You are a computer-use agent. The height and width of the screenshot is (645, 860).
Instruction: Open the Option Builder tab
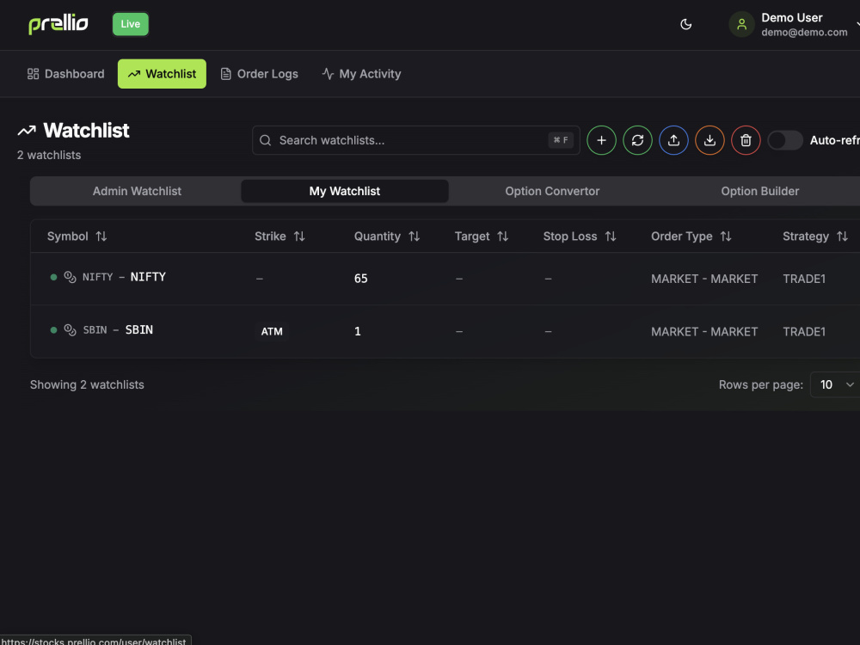click(759, 192)
